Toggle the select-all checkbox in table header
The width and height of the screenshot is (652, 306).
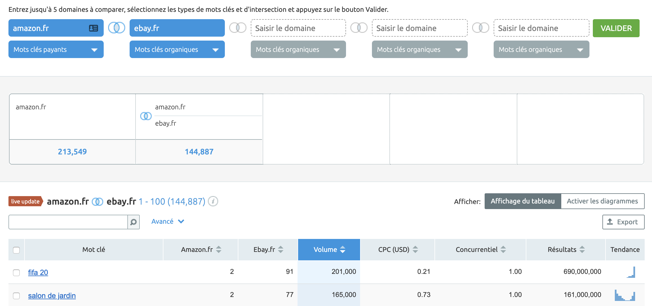(16, 250)
